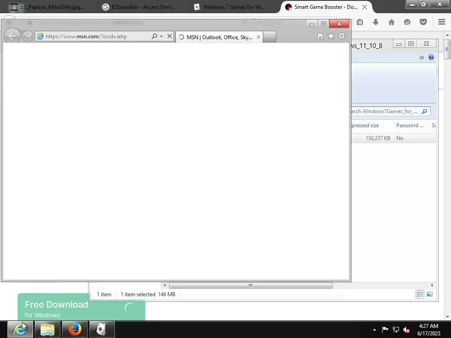Open IE Tools gear icon
This screenshot has width=451, height=338.
(342, 36)
